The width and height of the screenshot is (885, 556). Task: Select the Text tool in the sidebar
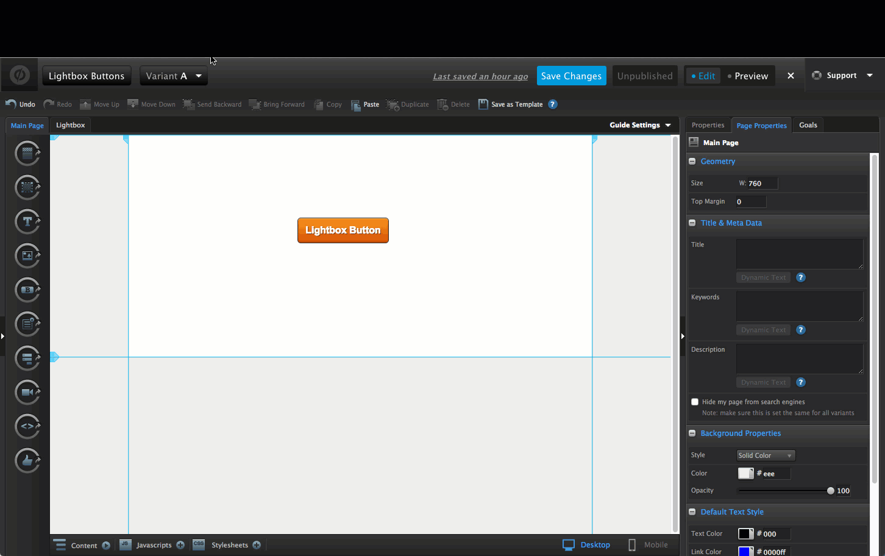pyautogui.click(x=27, y=221)
